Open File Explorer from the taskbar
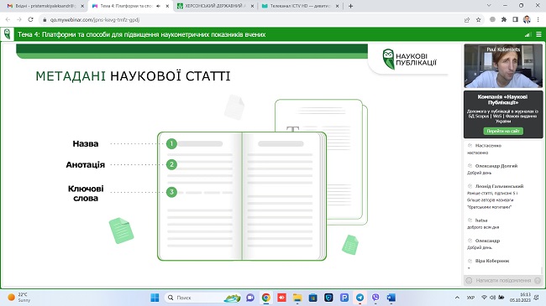The width and height of the screenshot is (546, 306). (297, 298)
